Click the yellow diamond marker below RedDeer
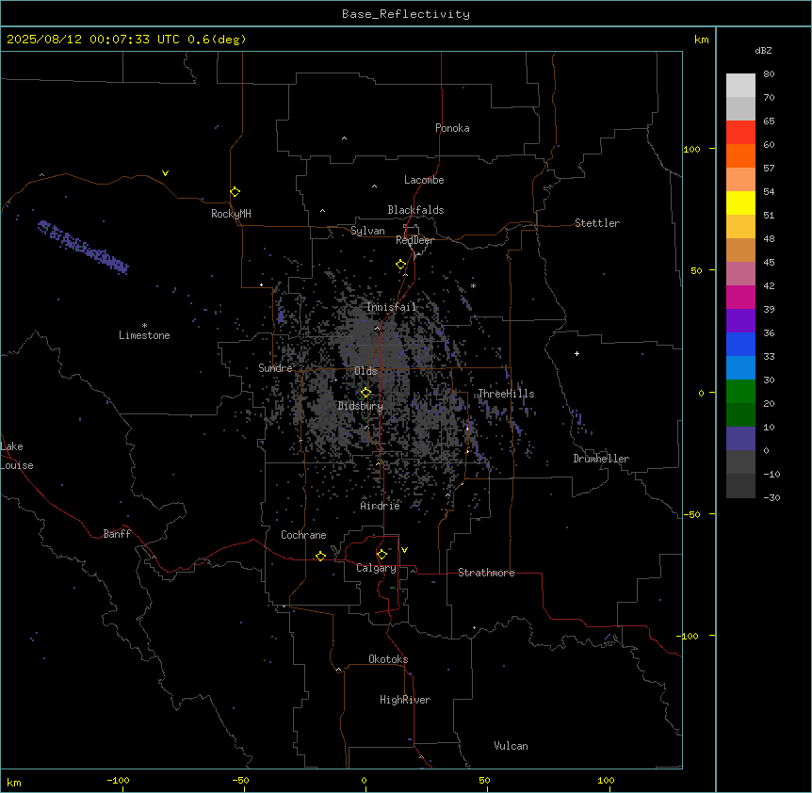This screenshot has height=793, width=812. pyautogui.click(x=400, y=265)
